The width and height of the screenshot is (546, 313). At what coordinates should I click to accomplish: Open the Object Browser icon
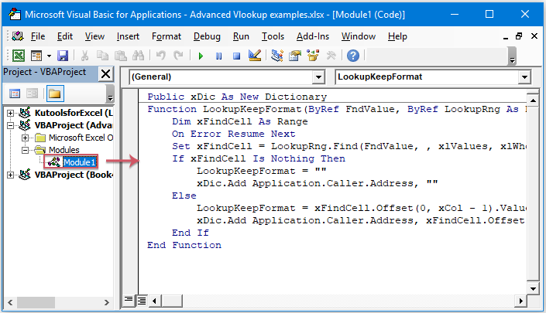(314, 56)
